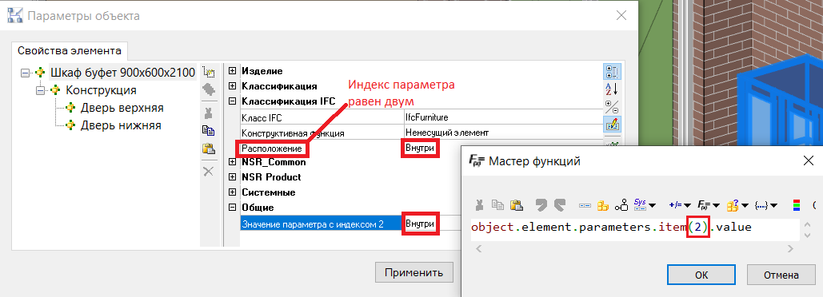Click the right scroll arrow under the formula
823x297 pixels.
pos(790,249)
